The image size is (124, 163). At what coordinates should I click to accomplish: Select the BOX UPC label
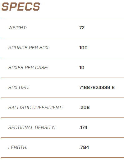tap(19, 88)
